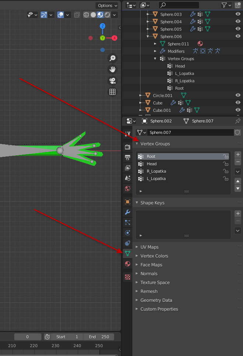
Task: Toggle fake user shield for Sphere.007
Action: pos(237,132)
